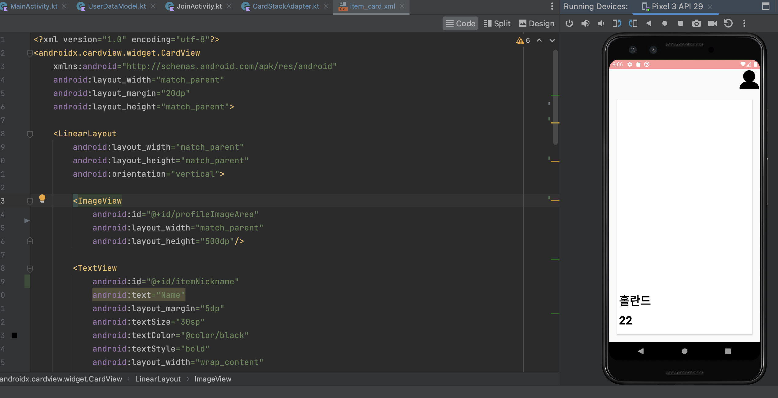Close the MainActivity.kt tab
The image size is (778, 398).
pyautogui.click(x=64, y=6)
